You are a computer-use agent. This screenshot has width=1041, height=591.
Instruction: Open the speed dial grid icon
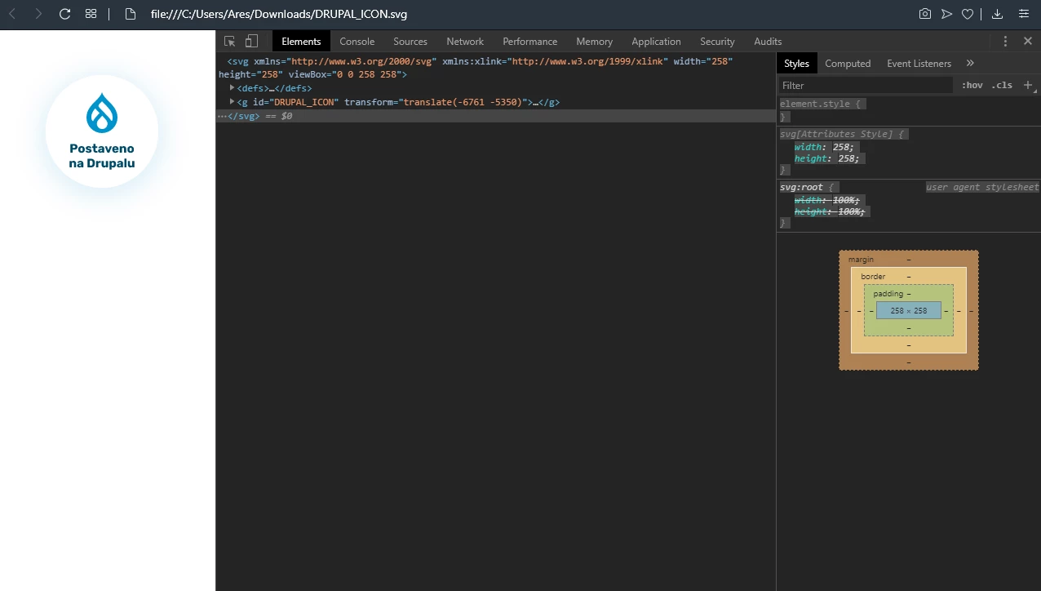(91, 14)
